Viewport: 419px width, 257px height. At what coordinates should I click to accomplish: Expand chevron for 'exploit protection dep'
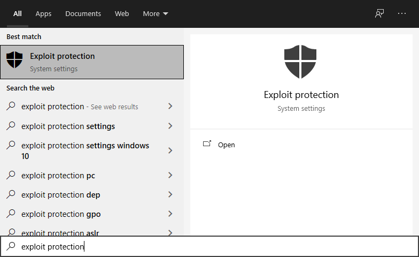pyautogui.click(x=170, y=195)
